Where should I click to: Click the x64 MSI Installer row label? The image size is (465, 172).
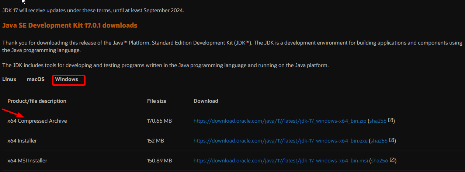[x=27, y=161]
